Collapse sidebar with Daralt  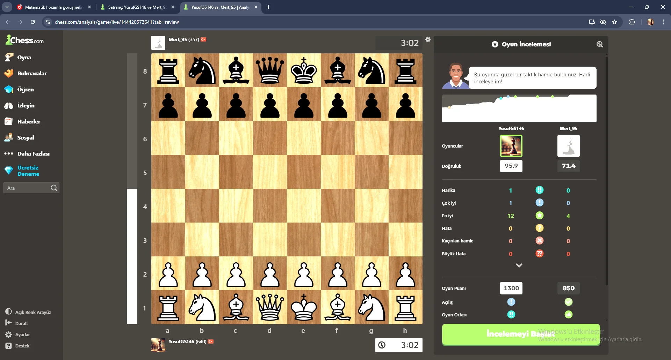[x=16, y=323]
